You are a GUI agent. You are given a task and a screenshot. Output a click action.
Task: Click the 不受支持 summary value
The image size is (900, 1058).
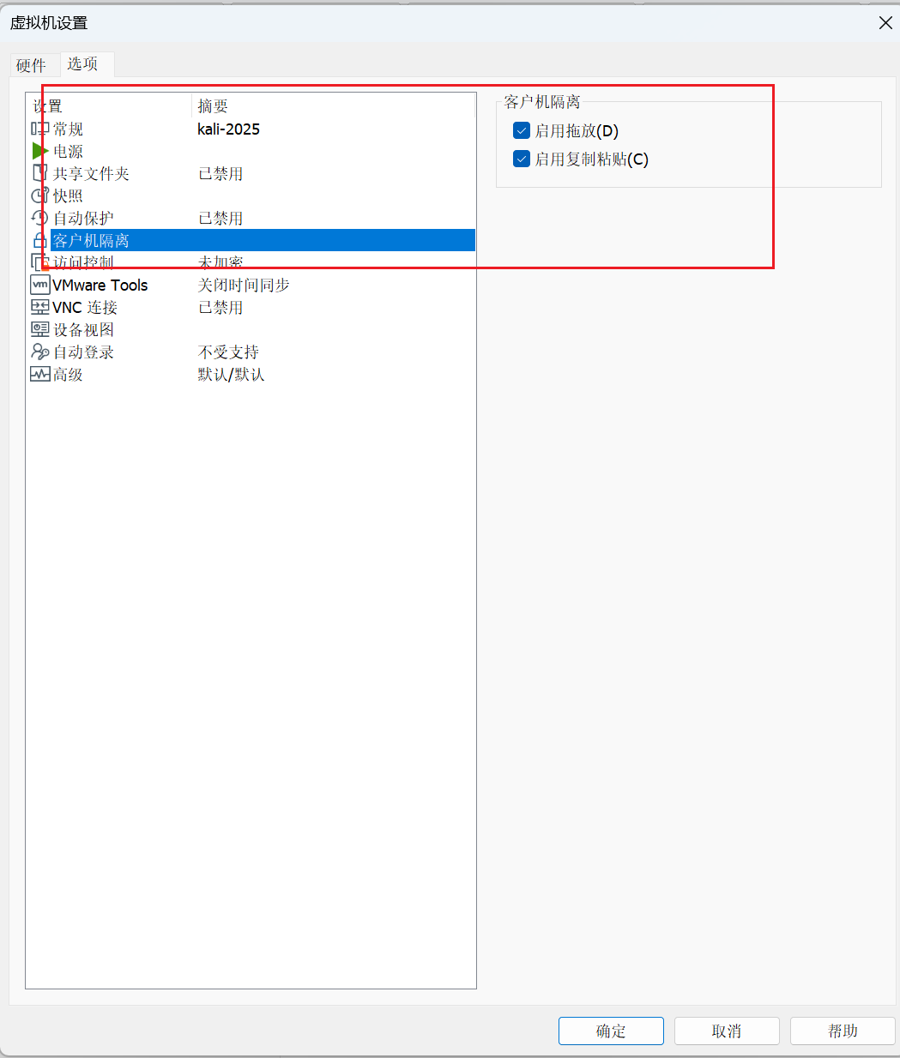(x=228, y=352)
